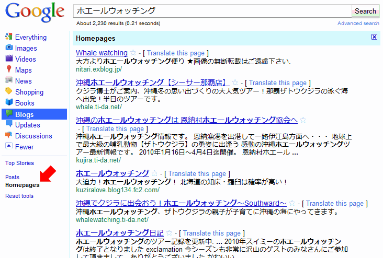Select Blogs in the left sidebar
The height and width of the screenshot is (258, 383).
[x=24, y=114]
